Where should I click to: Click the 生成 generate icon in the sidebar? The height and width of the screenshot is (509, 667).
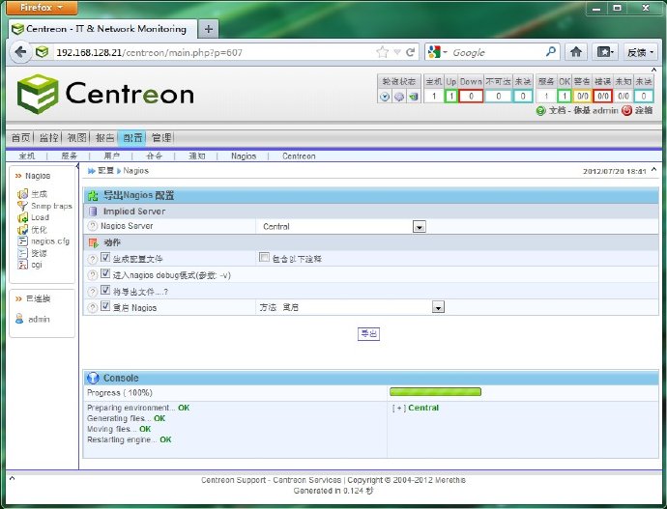[22, 194]
